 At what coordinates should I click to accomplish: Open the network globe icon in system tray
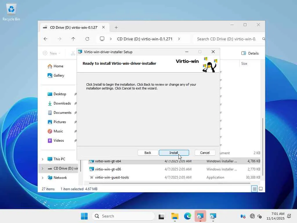[x=252, y=216]
